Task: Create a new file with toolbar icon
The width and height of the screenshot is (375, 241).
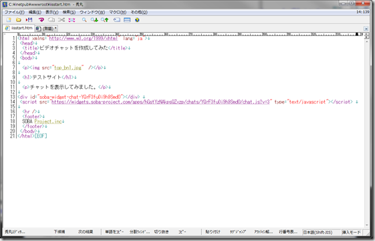Action: point(9,20)
